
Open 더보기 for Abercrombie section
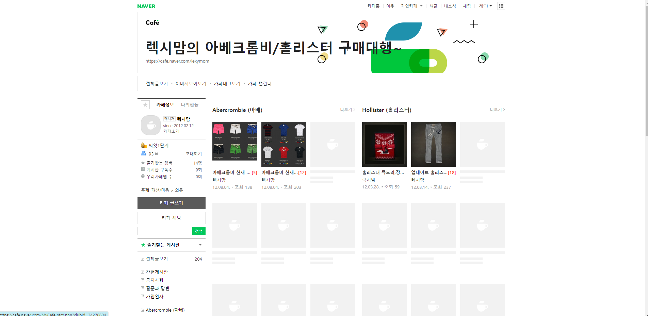347,110
